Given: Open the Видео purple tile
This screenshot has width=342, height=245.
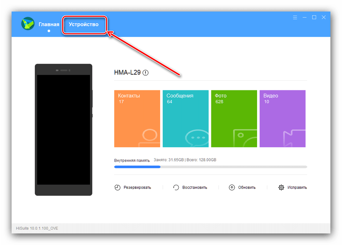Looking at the screenshot, I should (282, 119).
